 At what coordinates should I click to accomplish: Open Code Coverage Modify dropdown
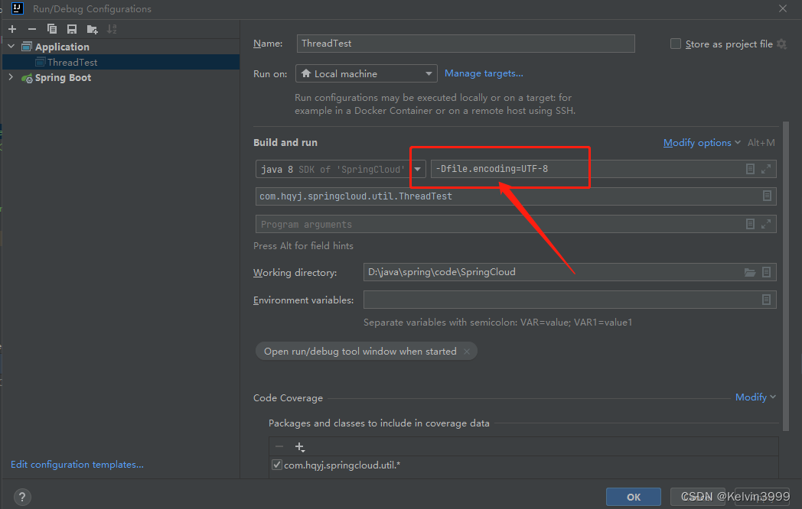755,397
